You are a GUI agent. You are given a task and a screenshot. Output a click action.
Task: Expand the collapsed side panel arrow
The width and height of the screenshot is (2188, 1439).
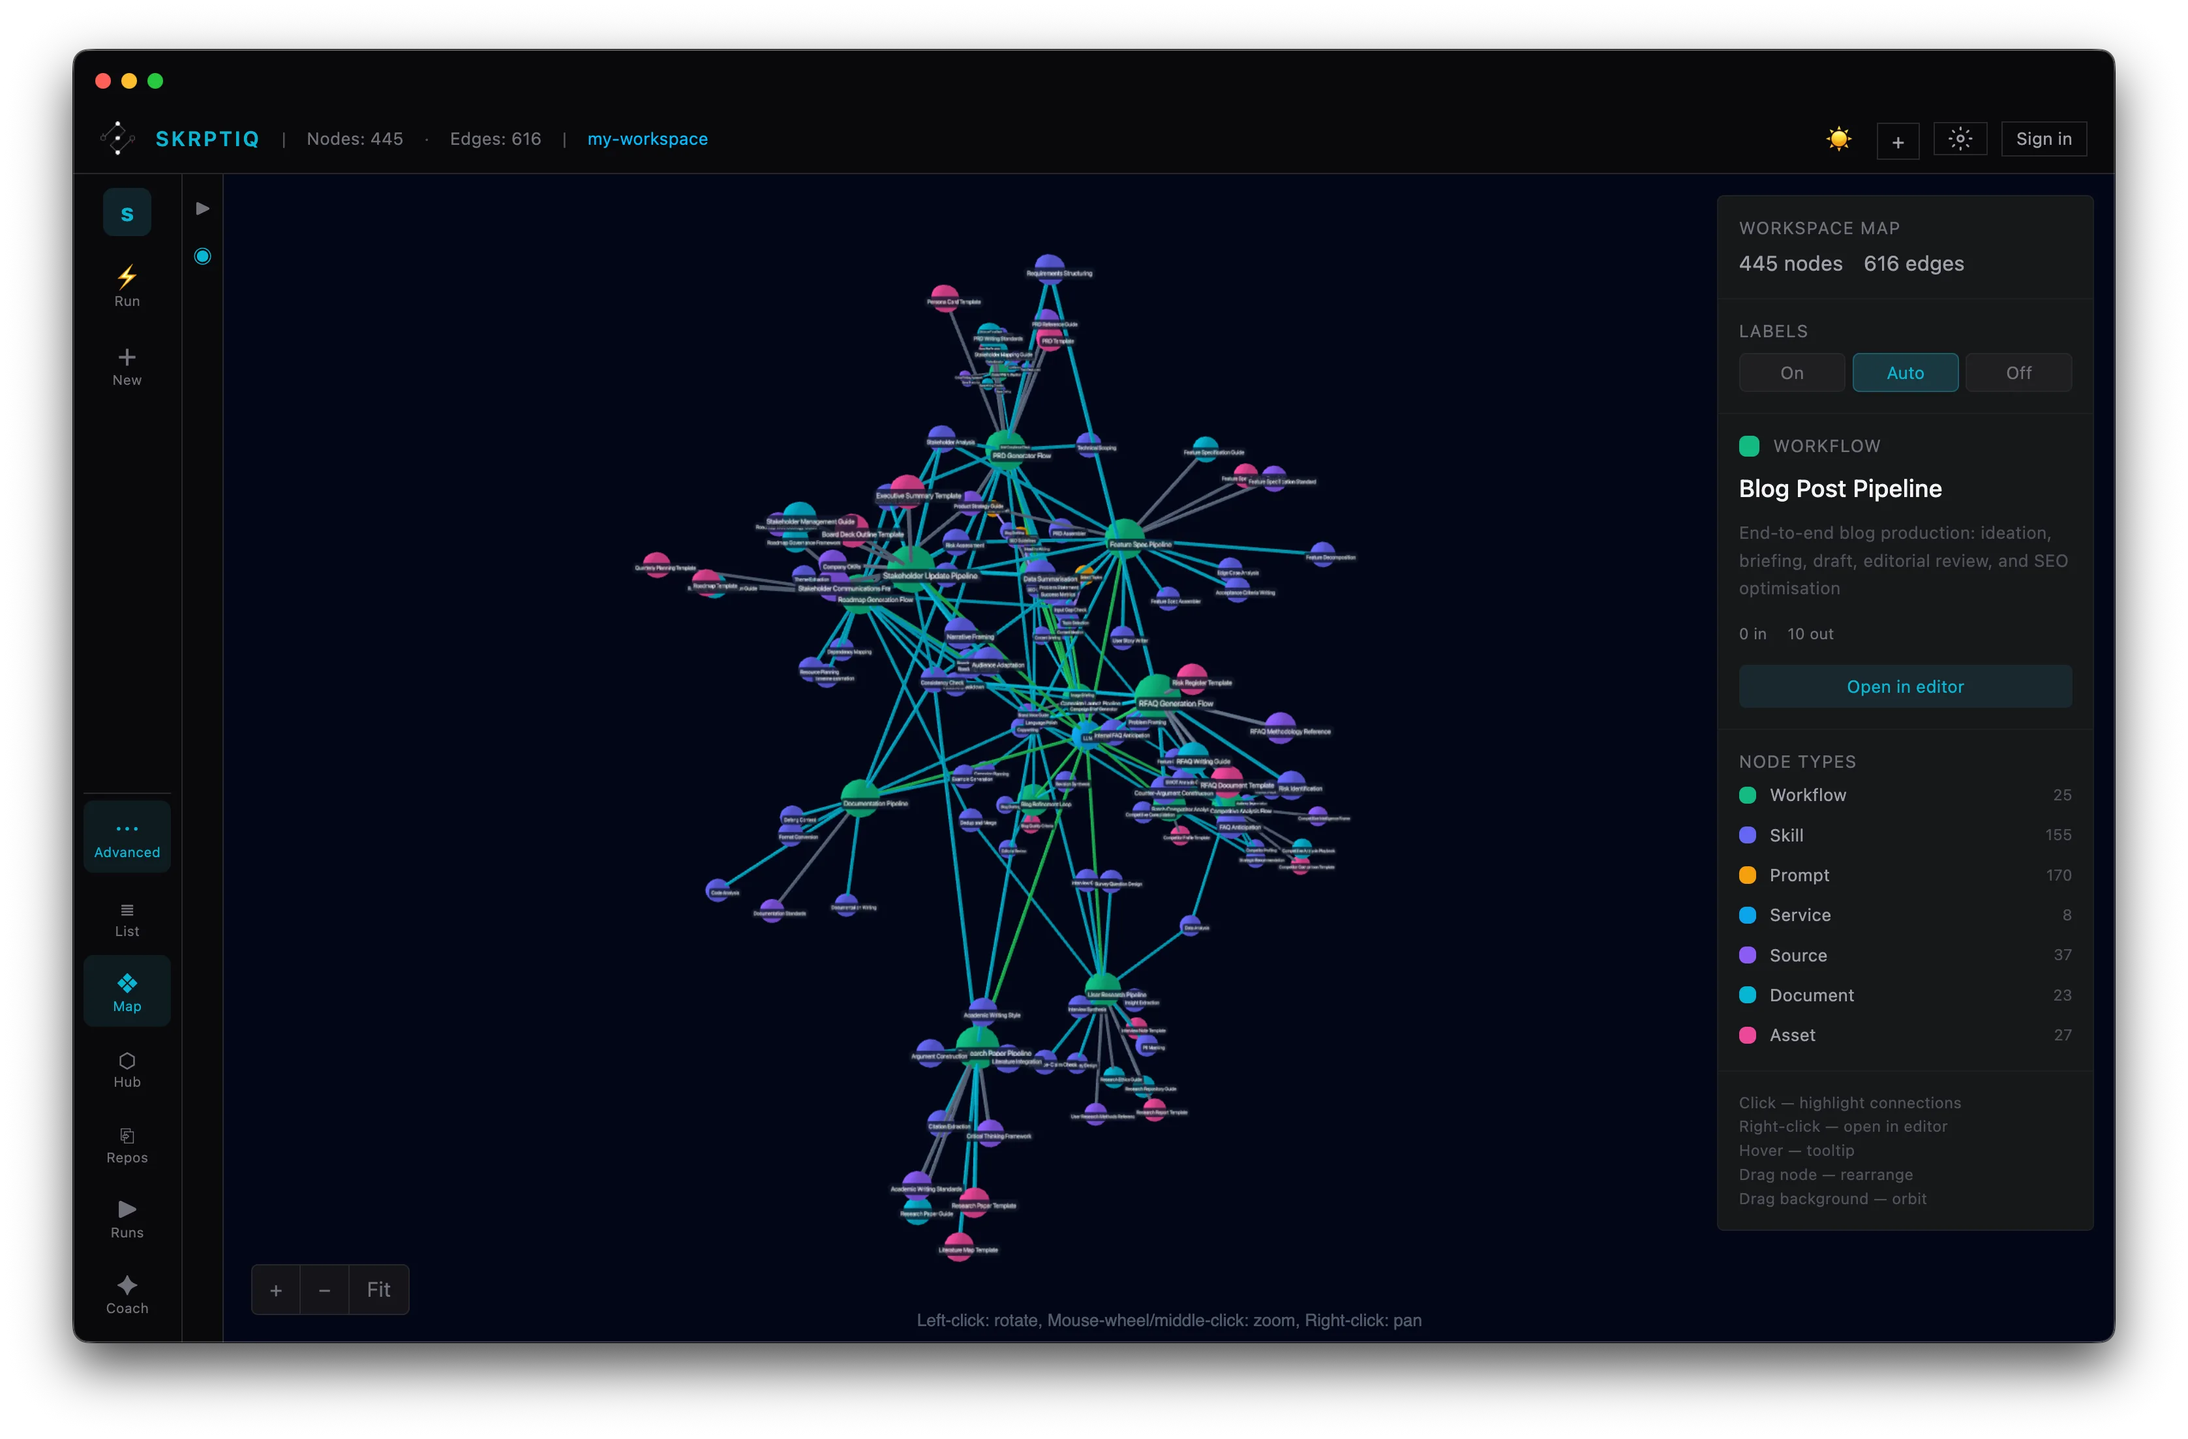coord(202,209)
